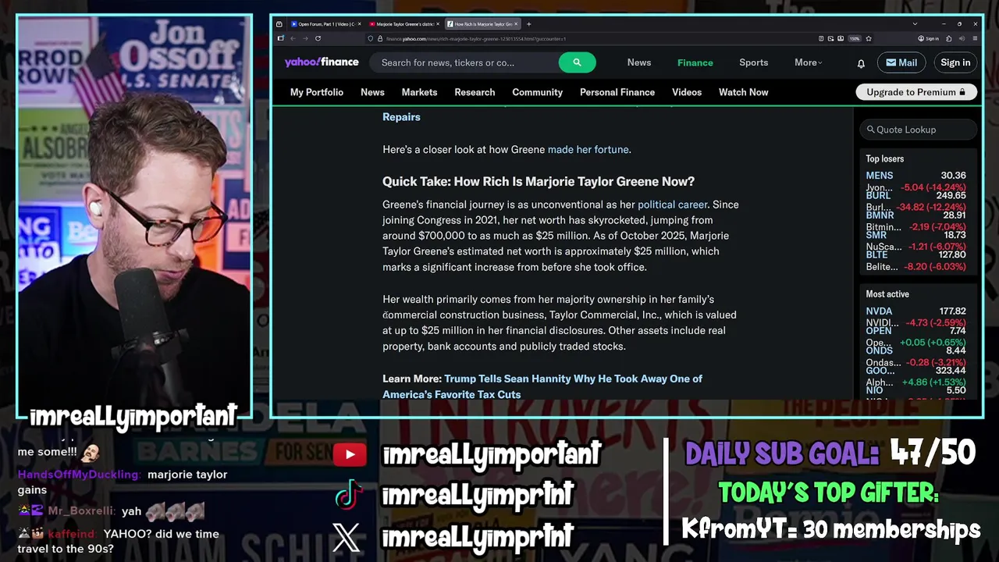
Task: Click the MENS change -5.04 (-14.24%)
Action: pos(933,187)
